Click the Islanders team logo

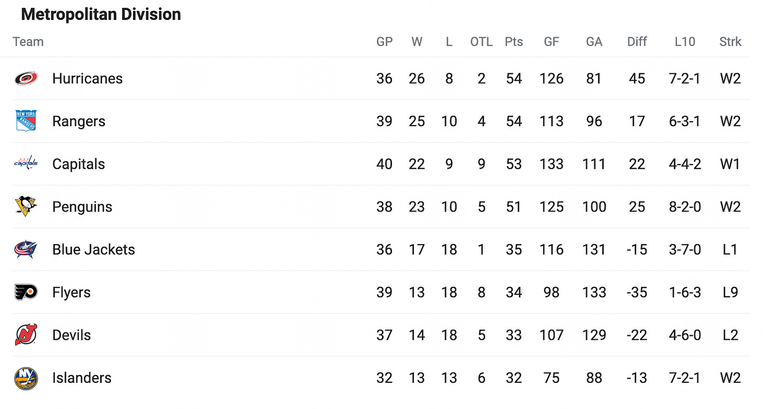tap(26, 378)
